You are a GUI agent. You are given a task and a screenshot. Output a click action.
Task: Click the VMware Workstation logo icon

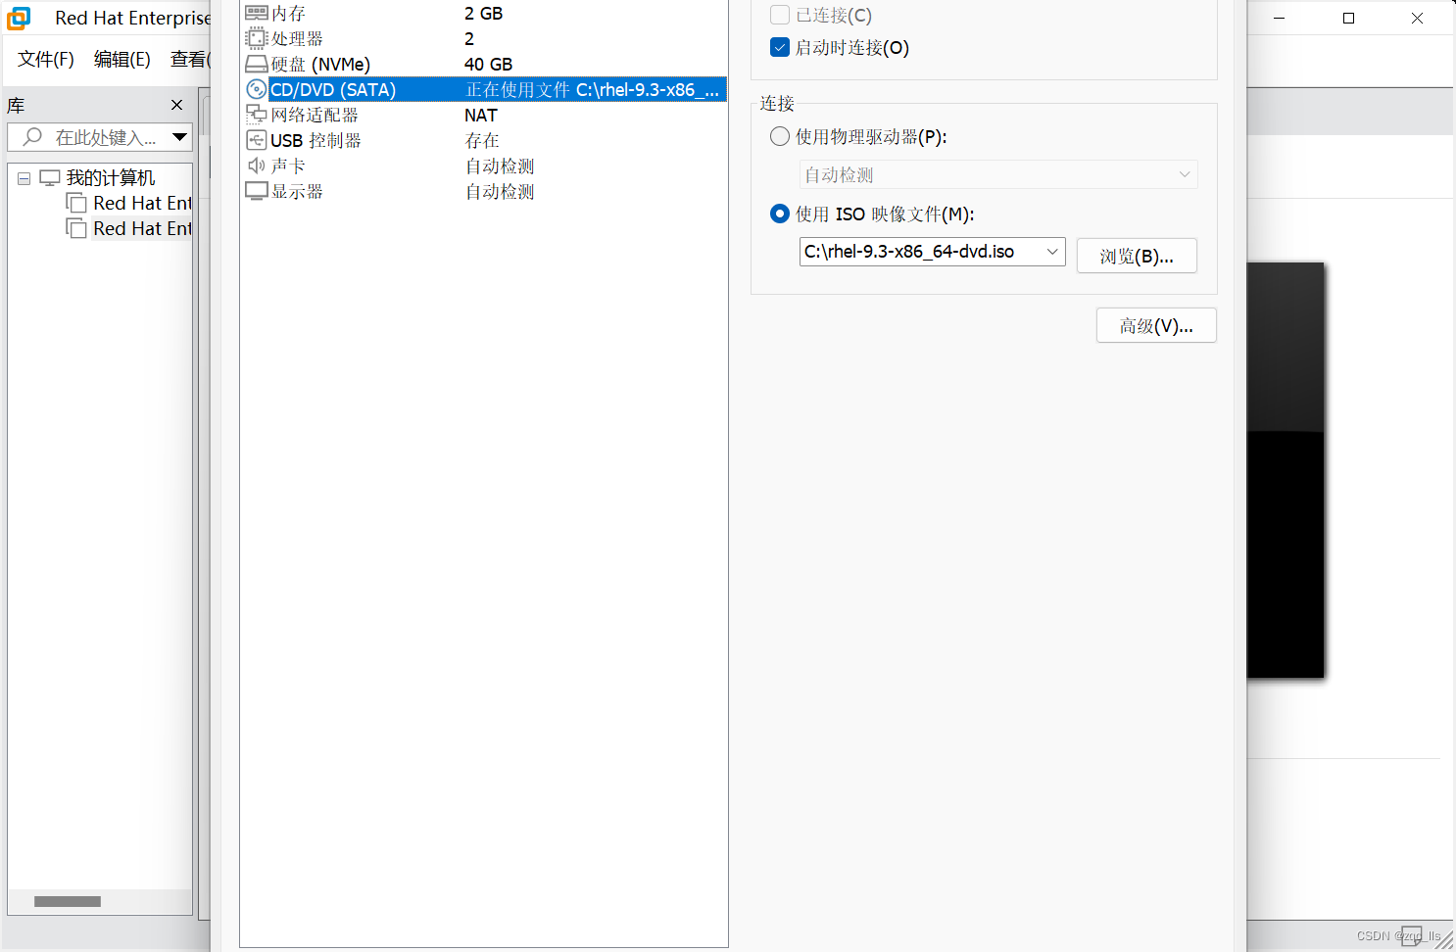pyautogui.click(x=19, y=18)
